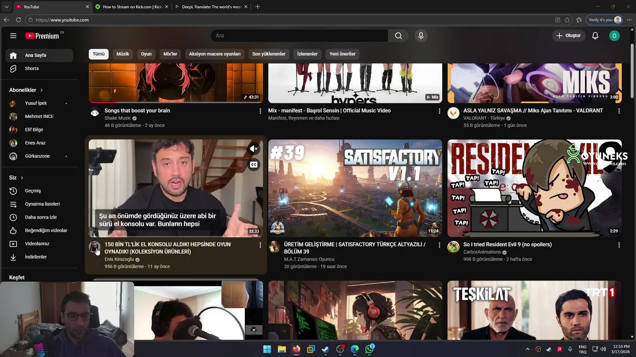Select the Yeni öneriler filter chip
This screenshot has height=357, width=636.
tap(342, 54)
